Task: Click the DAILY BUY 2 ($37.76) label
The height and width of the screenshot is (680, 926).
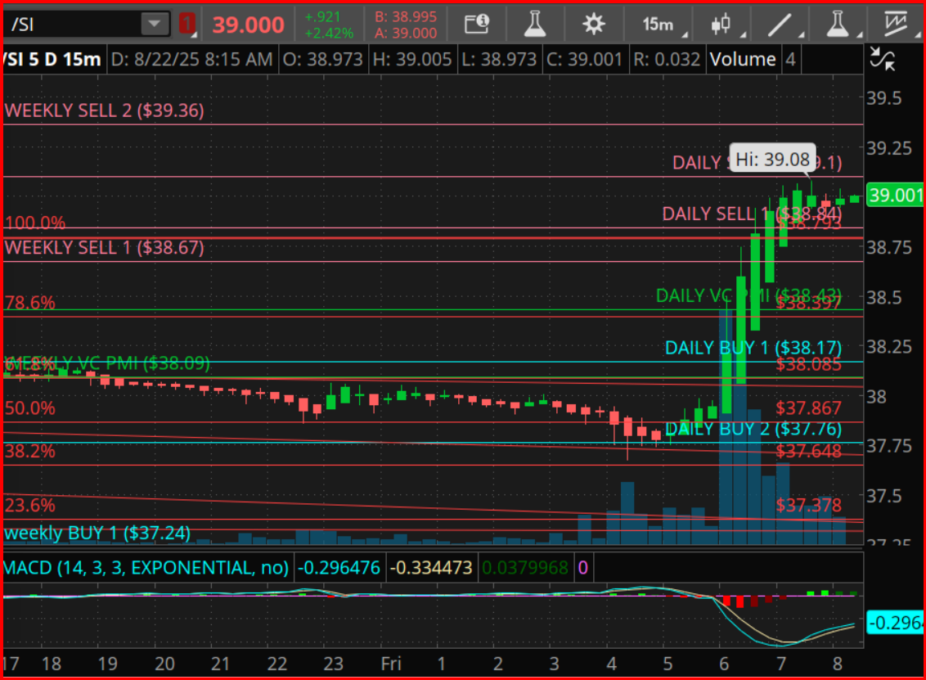Action: point(753,428)
